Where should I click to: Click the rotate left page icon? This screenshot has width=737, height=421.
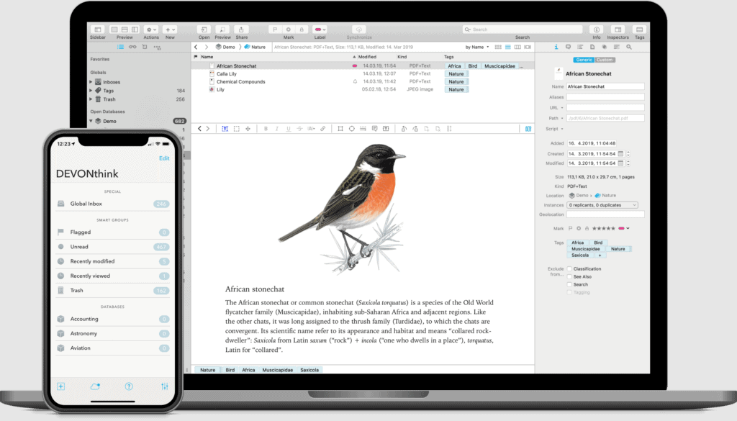404,129
